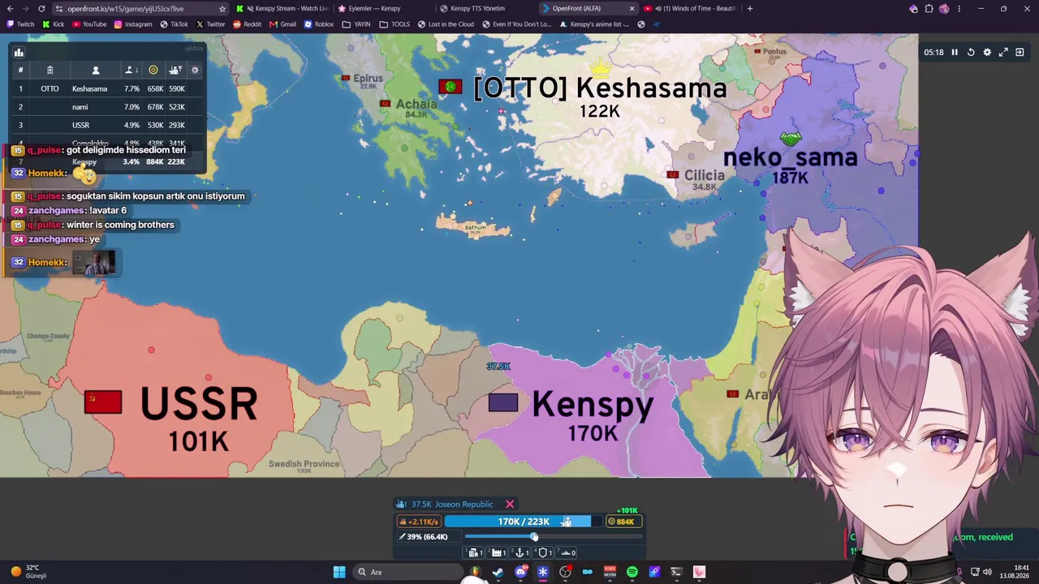Image resolution: width=1039 pixels, height=584 pixels.
Task: Reload the page
Action: pos(41,9)
